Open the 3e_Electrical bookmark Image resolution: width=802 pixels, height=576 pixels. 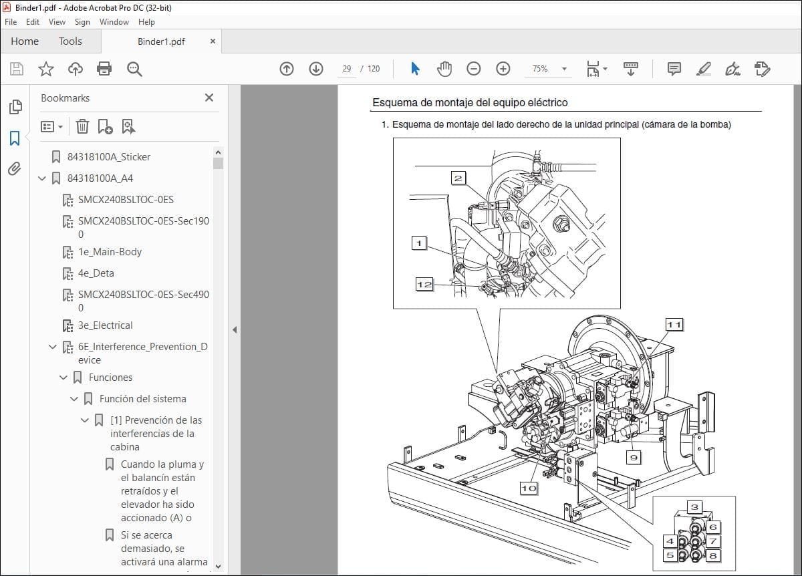[105, 325]
